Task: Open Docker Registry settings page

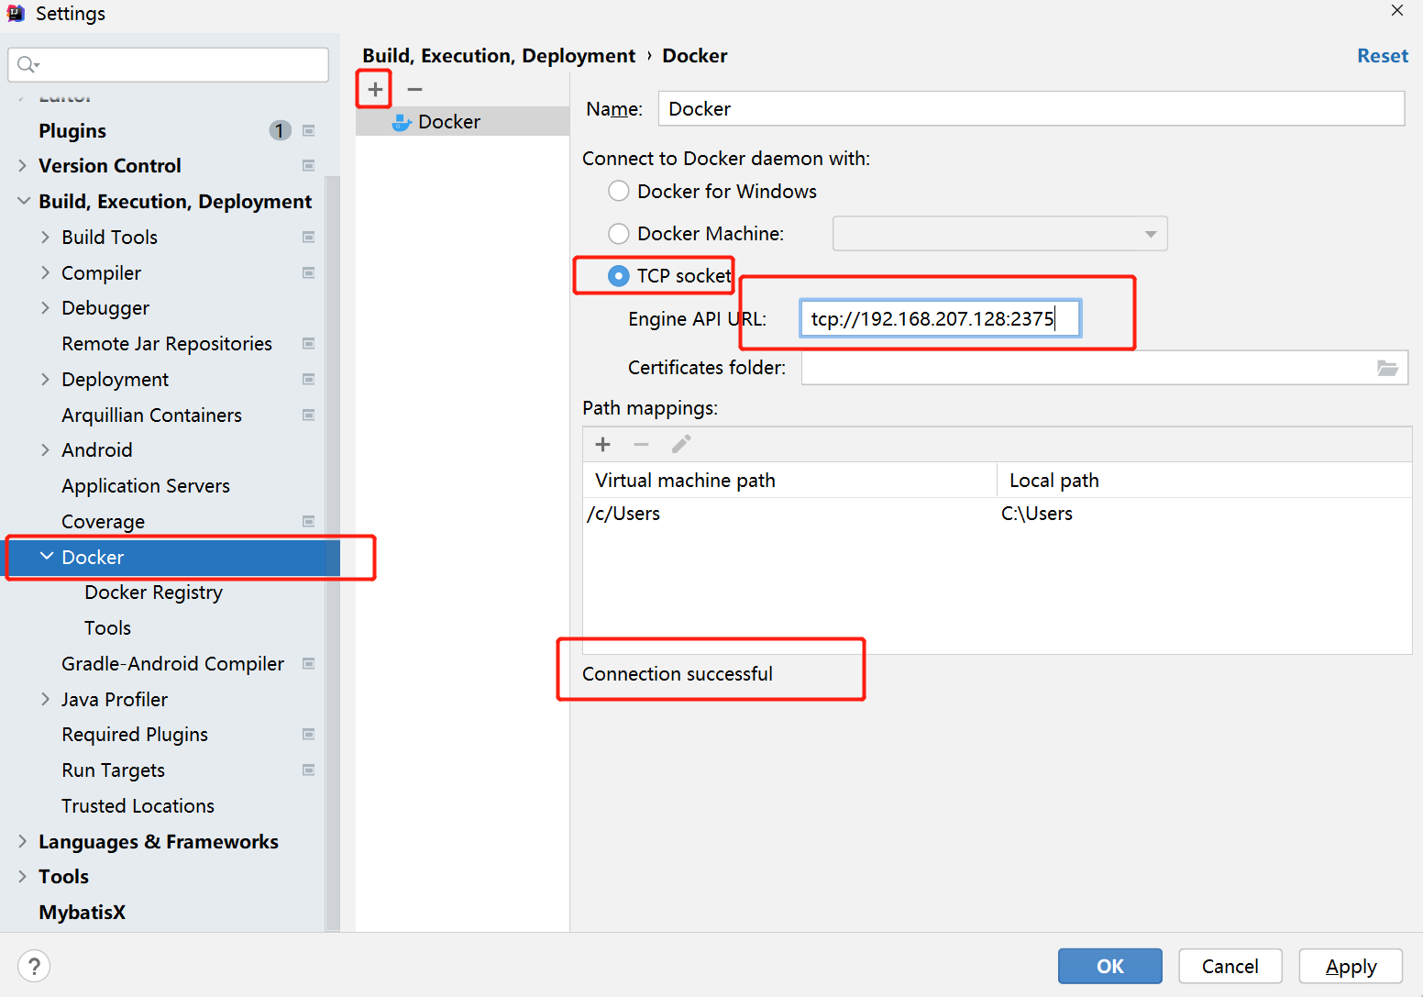Action: (153, 593)
